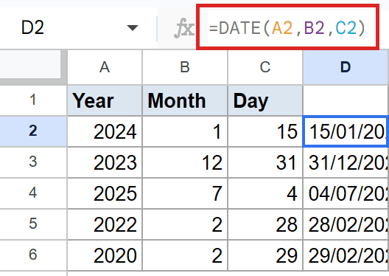389x276 pixels.
Task: Select row 6 header
Action: [x=33, y=255]
